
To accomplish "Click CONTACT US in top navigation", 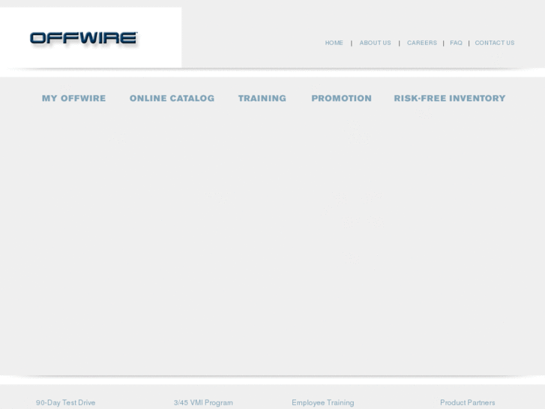I will [495, 43].
